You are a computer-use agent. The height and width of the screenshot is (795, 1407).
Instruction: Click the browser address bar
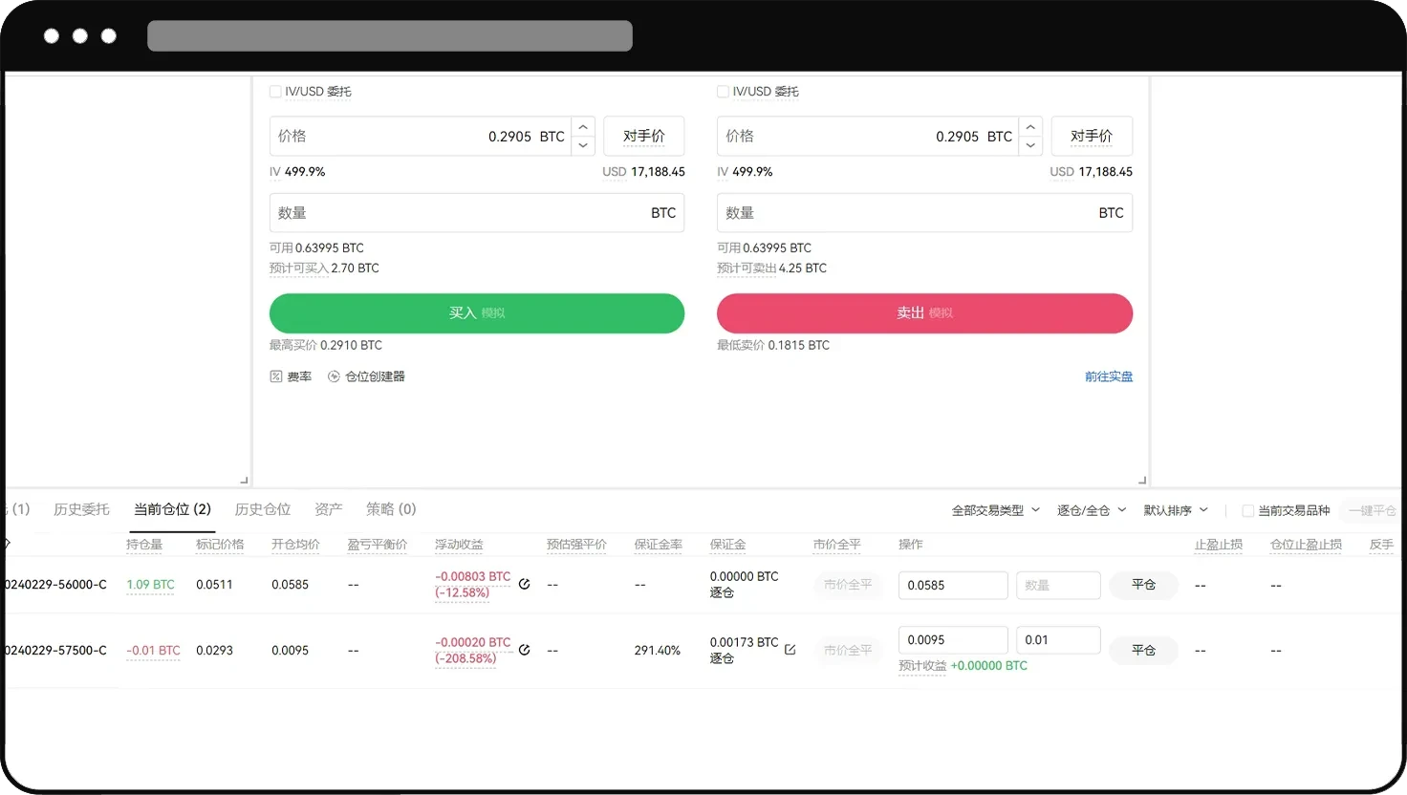click(x=390, y=35)
